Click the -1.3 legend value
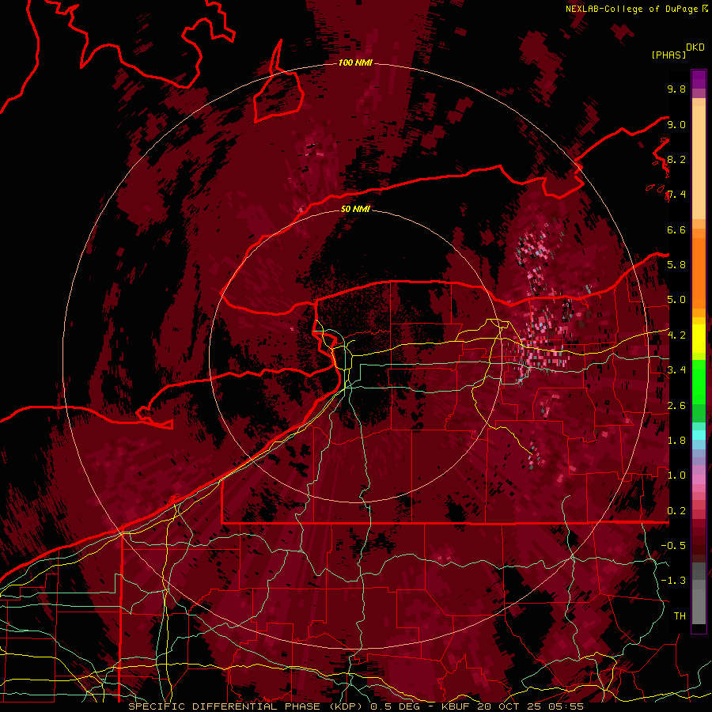 [674, 581]
